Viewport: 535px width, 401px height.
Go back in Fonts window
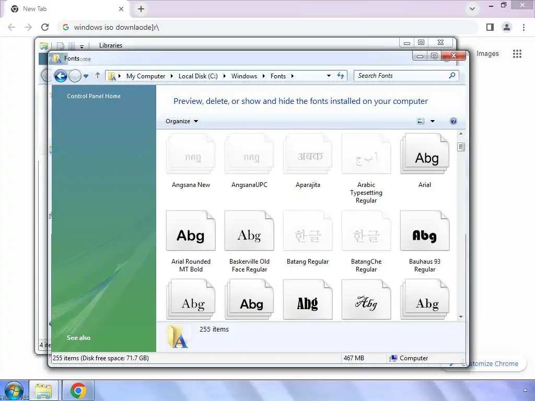[61, 76]
